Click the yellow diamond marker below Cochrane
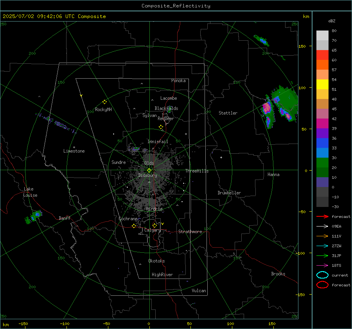 [134, 226]
